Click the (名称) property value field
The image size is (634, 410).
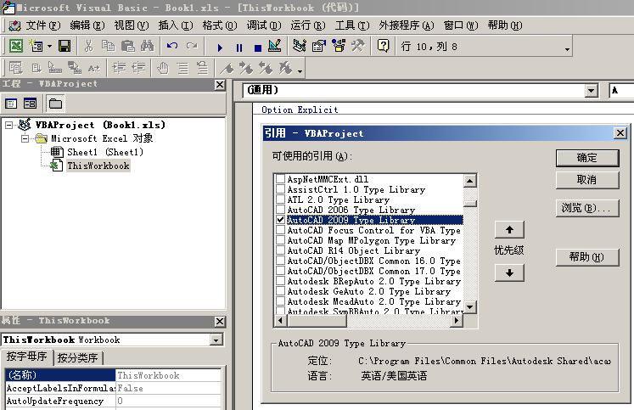[x=169, y=375]
